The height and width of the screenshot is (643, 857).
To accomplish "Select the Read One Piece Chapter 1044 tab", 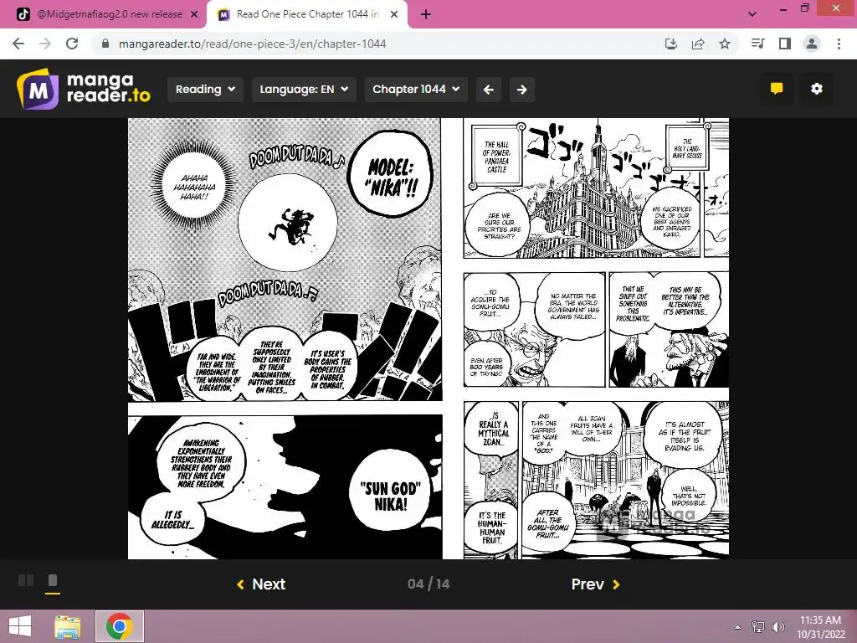I will 307,14.
